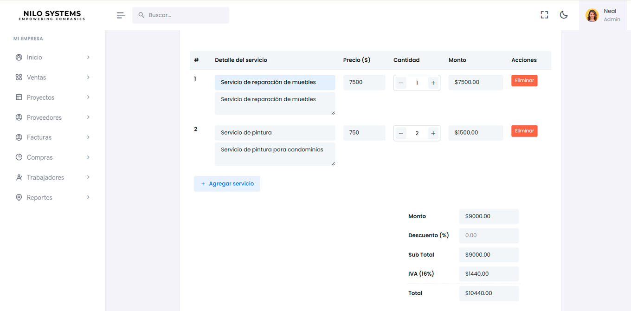This screenshot has width=631, height=311.
Task: Increase quantity of Servicio de pintura
Action: click(x=433, y=133)
